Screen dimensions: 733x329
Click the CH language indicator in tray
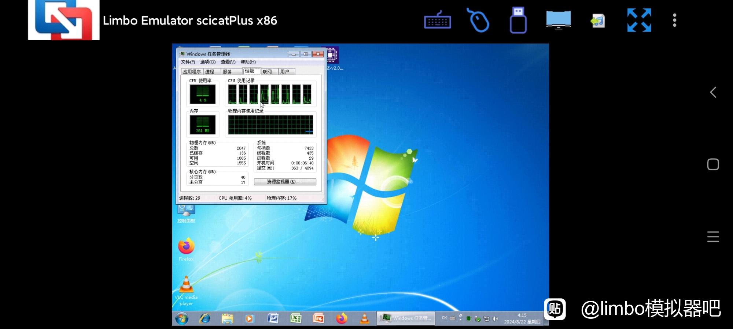pyautogui.click(x=444, y=318)
